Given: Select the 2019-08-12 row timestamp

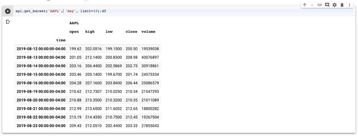Looking at the screenshot, I should click(41, 49).
